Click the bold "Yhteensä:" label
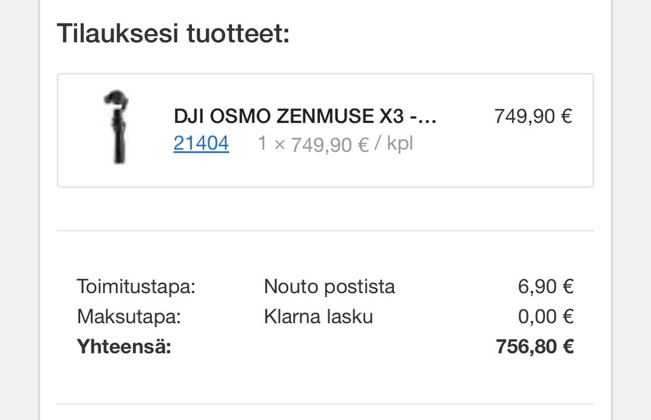Image resolution: width=651 pixels, height=420 pixels. coord(124,347)
